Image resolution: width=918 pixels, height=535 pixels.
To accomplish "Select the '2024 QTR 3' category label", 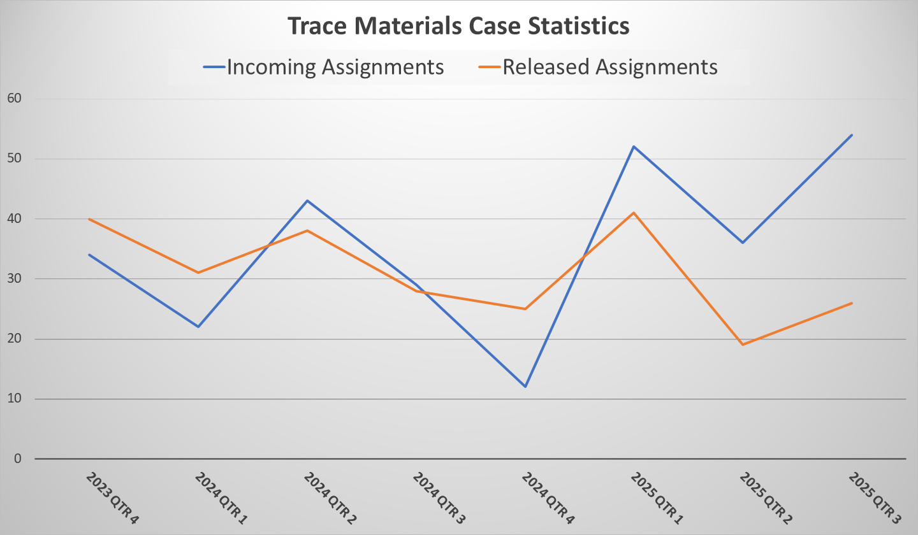I will point(438,498).
